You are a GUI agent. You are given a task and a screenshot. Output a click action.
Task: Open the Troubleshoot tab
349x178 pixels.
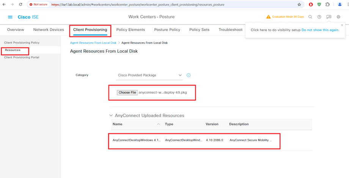(x=231, y=30)
